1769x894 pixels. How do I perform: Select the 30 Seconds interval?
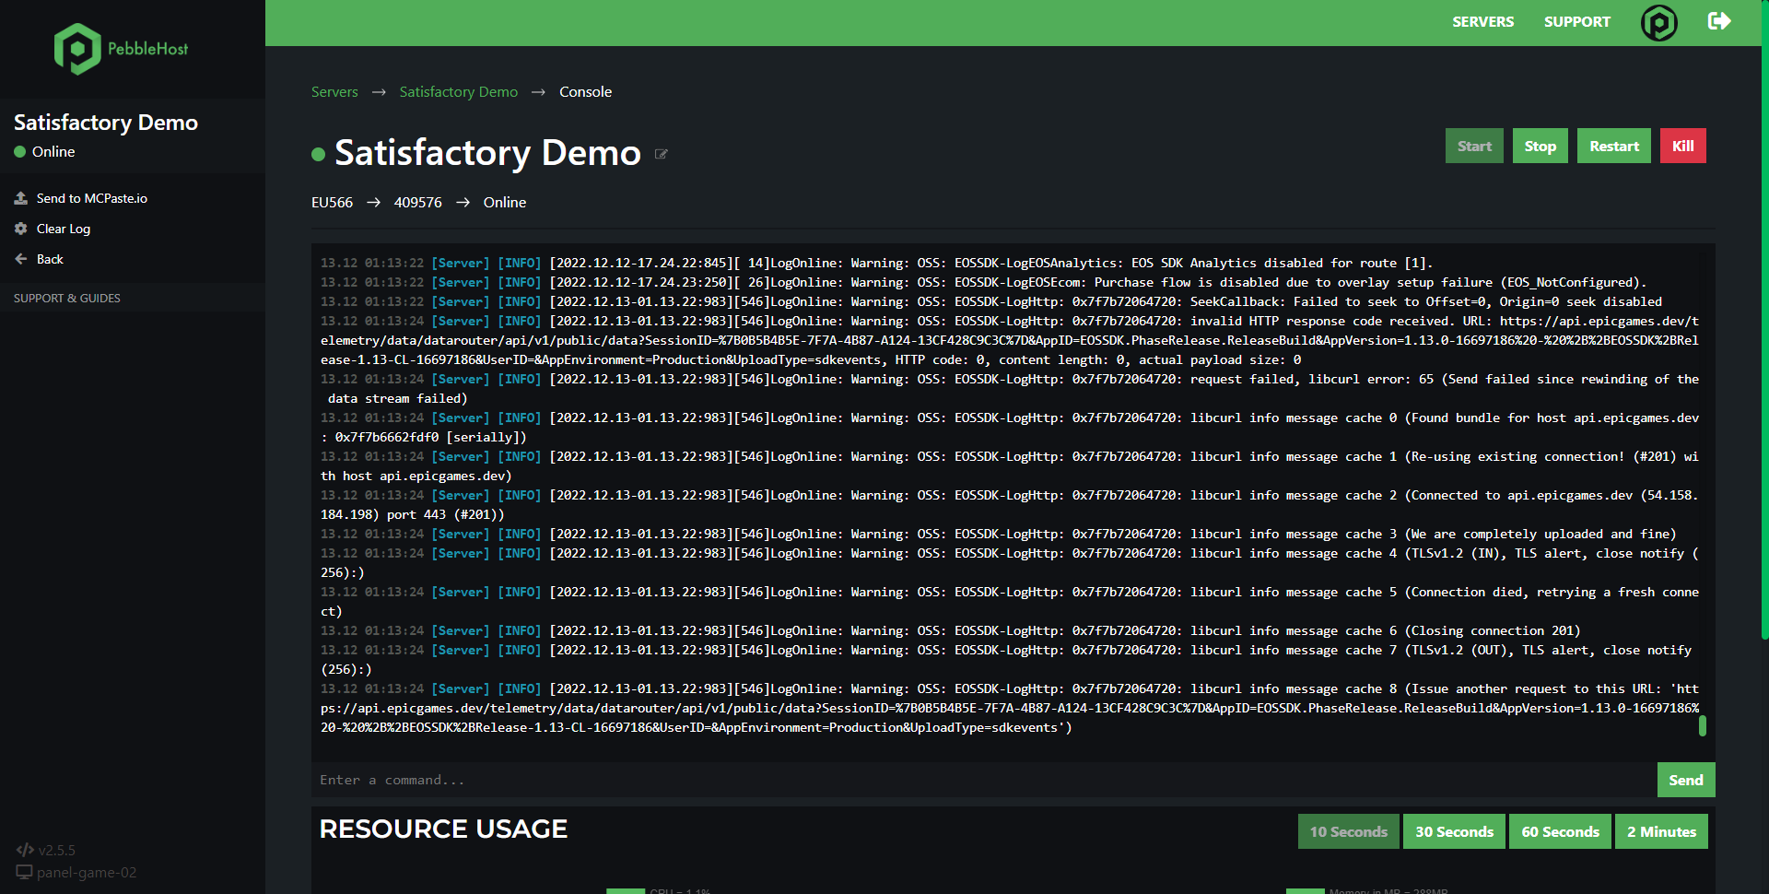[x=1454, y=831]
